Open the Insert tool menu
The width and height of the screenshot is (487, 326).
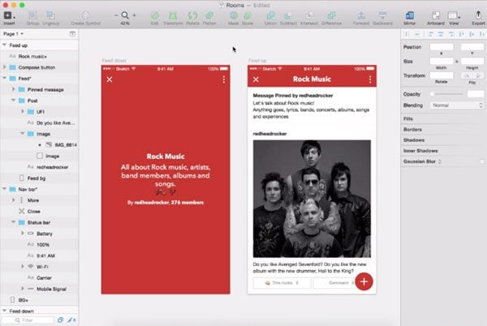click(7, 15)
